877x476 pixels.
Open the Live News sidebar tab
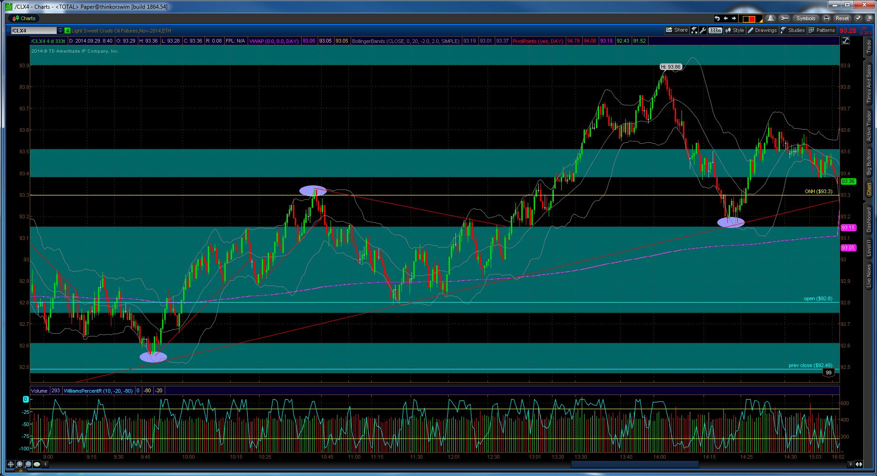click(x=869, y=276)
